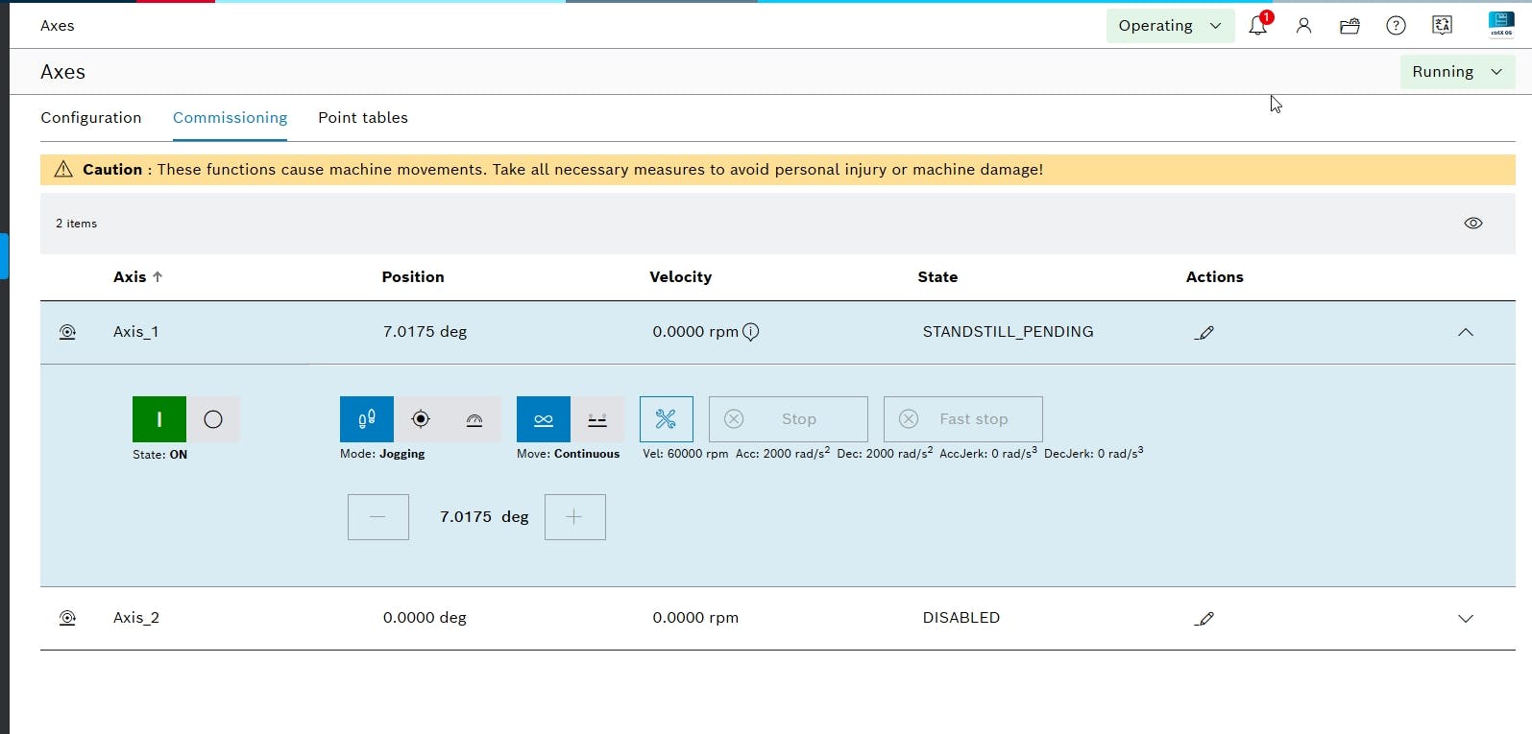The image size is (1532, 734).
Task: Select incremental step move type
Action: pos(597,419)
